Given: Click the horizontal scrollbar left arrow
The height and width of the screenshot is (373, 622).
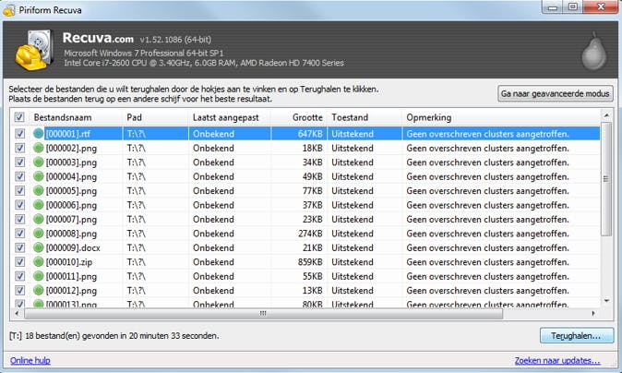Looking at the screenshot, I should [x=17, y=314].
